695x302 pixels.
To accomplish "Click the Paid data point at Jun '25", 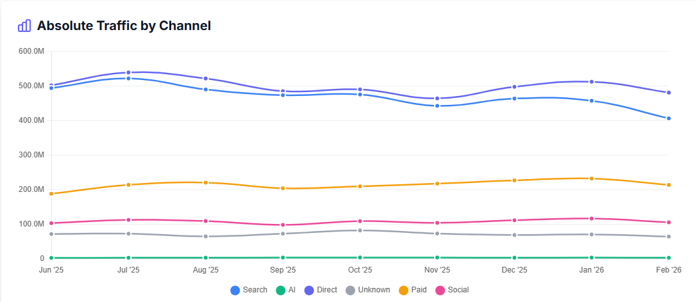I will tap(51, 193).
